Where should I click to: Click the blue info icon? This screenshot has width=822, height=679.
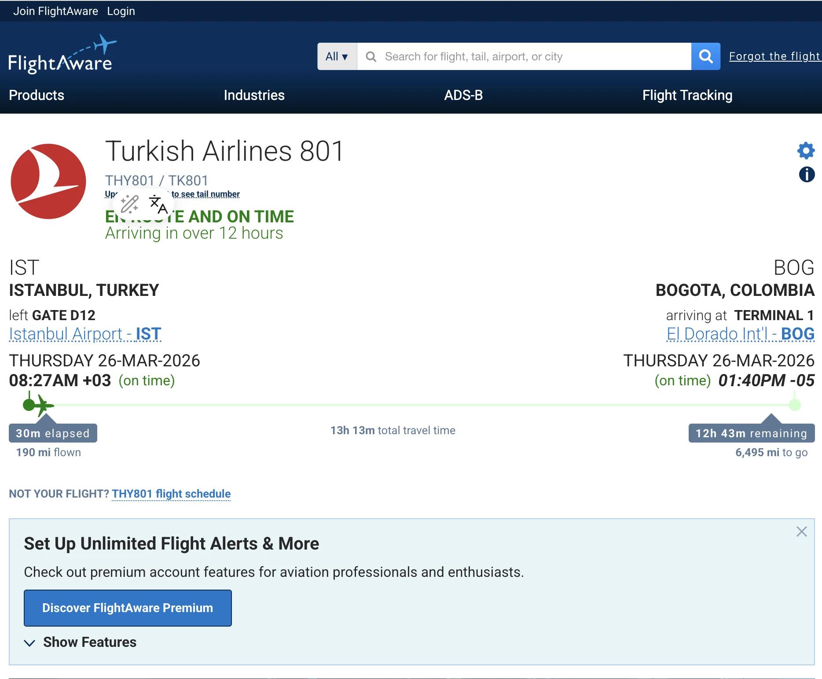(x=806, y=175)
